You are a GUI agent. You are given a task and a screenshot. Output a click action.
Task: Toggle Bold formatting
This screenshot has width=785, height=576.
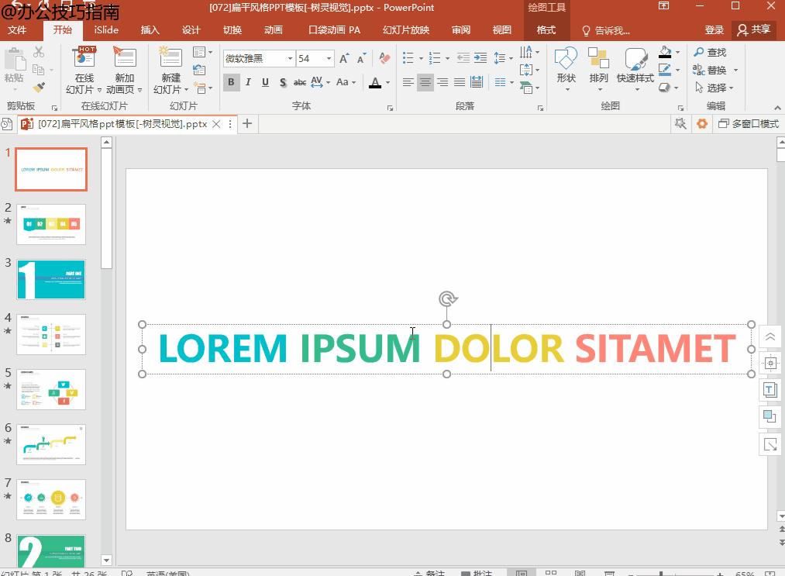pos(231,82)
